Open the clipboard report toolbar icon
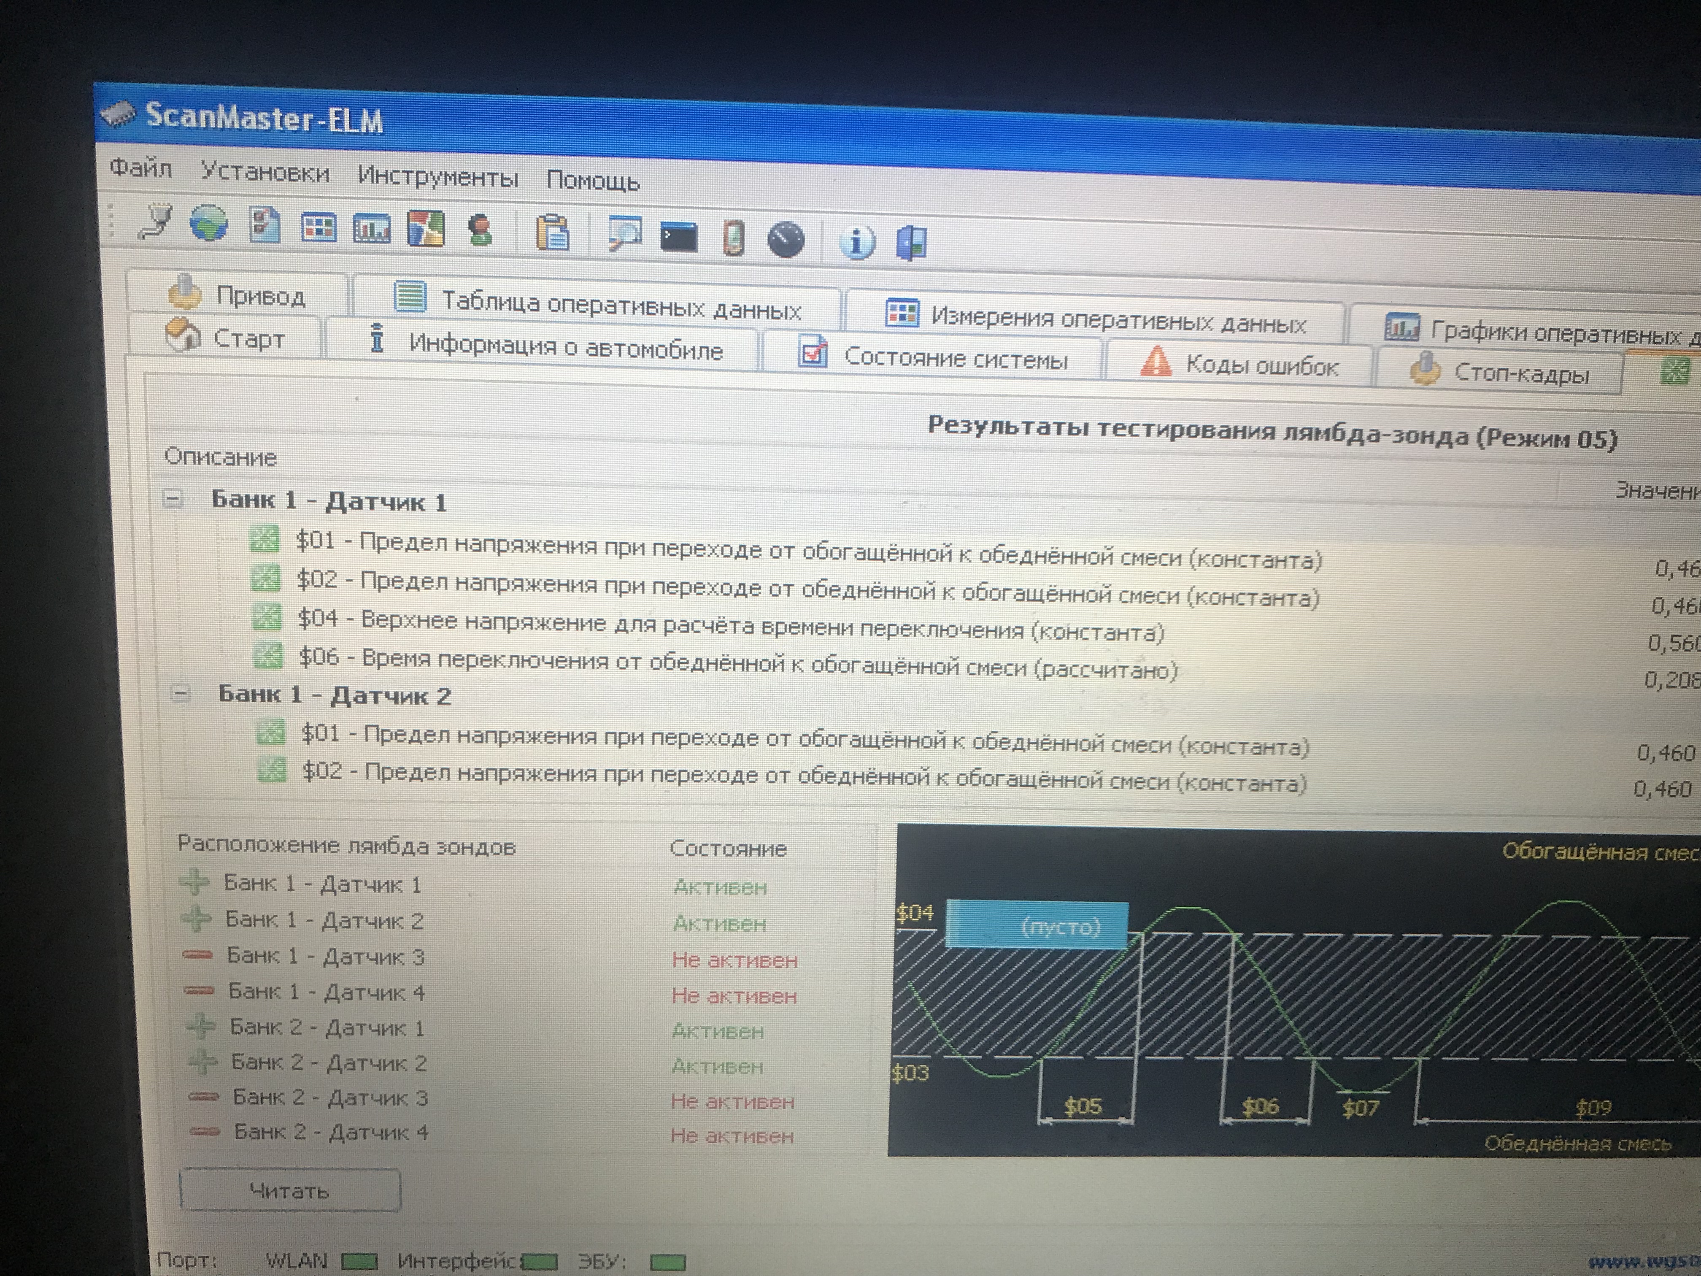The width and height of the screenshot is (1701, 1276). pos(552,233)
